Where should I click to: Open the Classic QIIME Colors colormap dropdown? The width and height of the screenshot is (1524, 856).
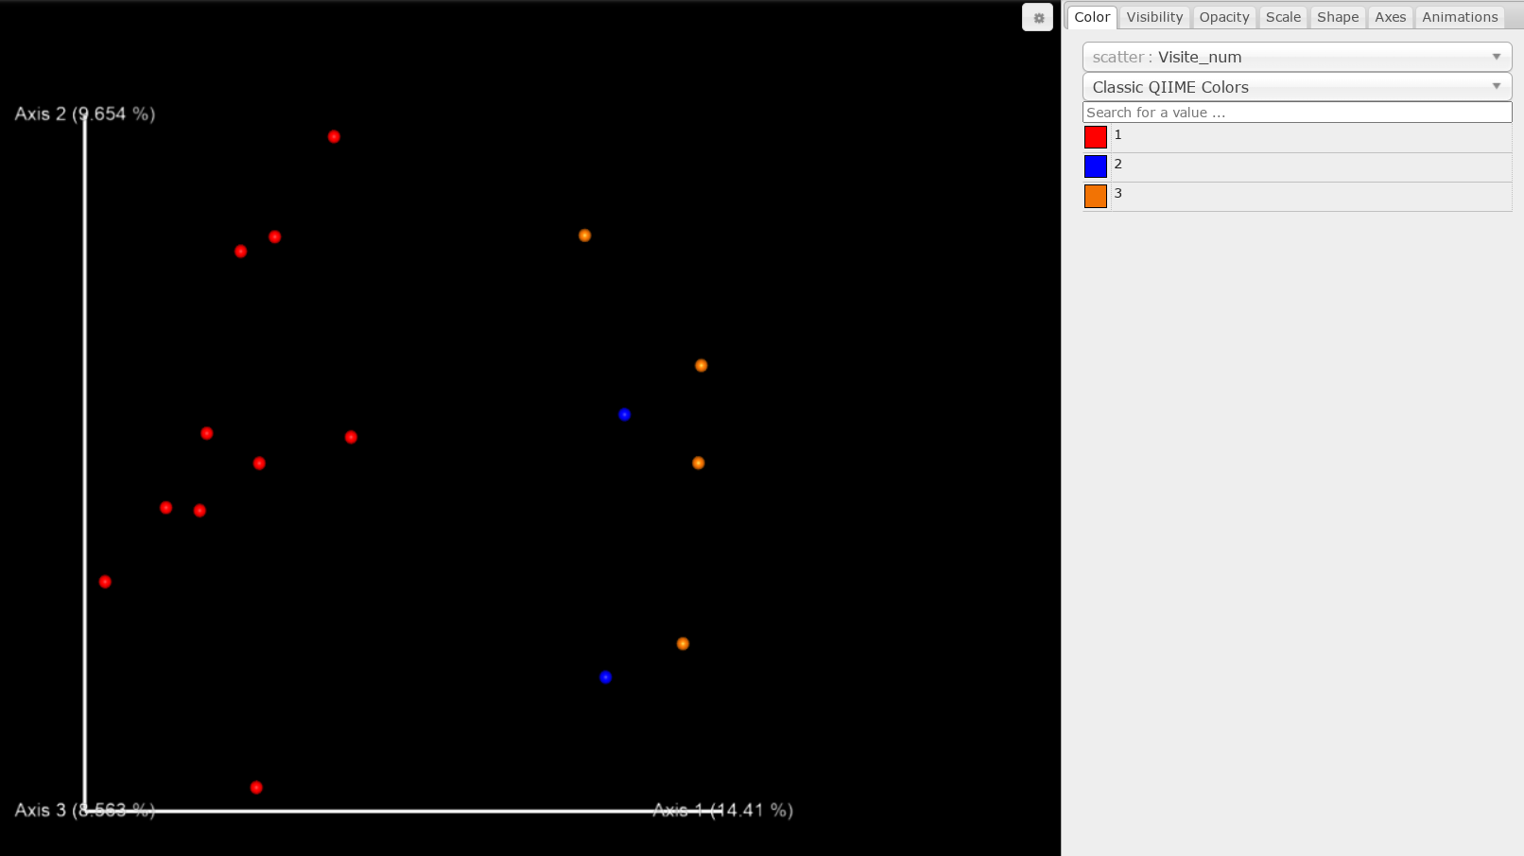click(1296, 87)
